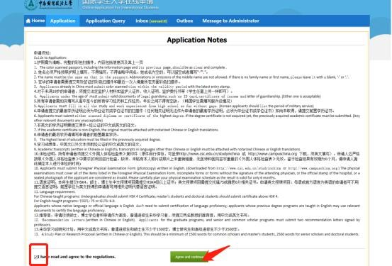Image resolution: width=392 pixels, height=266 pixels.
Task: Click the '11. Language requirement' text
Action: click(55, 192)
